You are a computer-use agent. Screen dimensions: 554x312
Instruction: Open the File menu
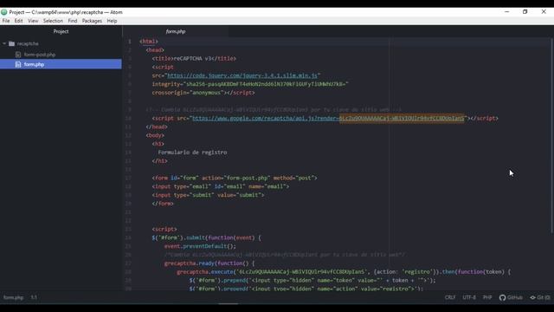point(6,21)
